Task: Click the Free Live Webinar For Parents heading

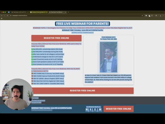Action: tap(82, 24)
